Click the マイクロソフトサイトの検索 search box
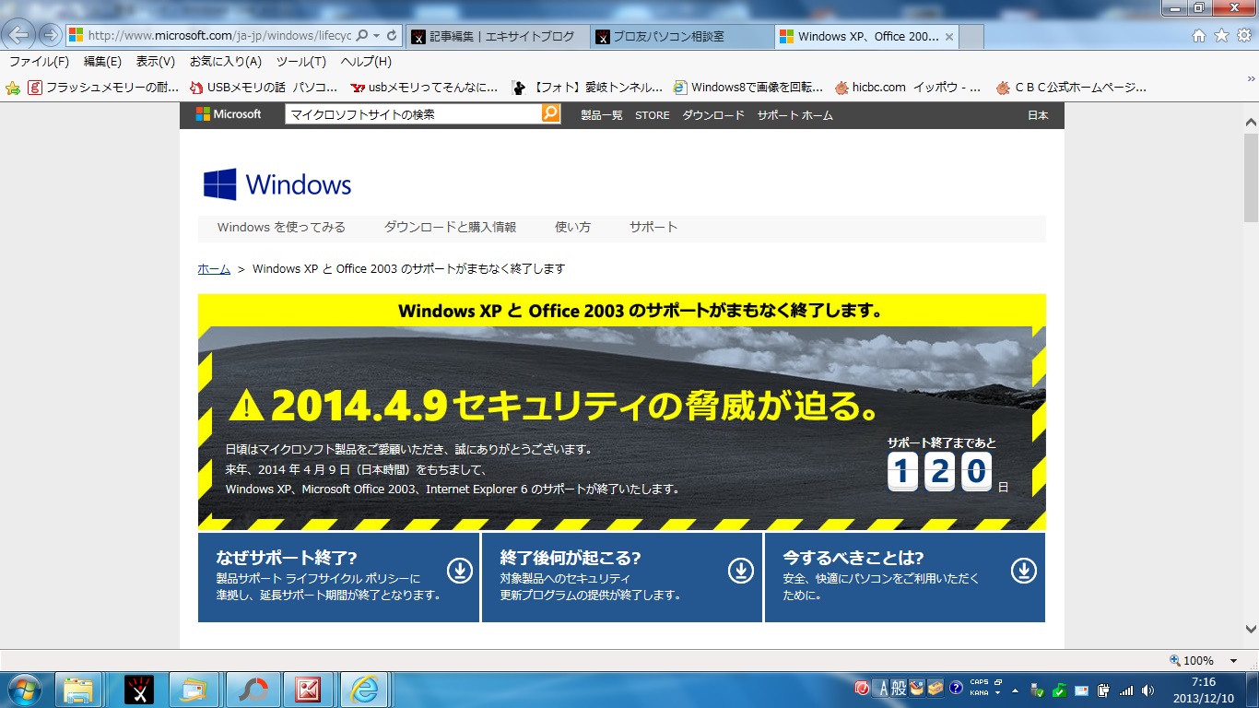 [x=413, y=114]
